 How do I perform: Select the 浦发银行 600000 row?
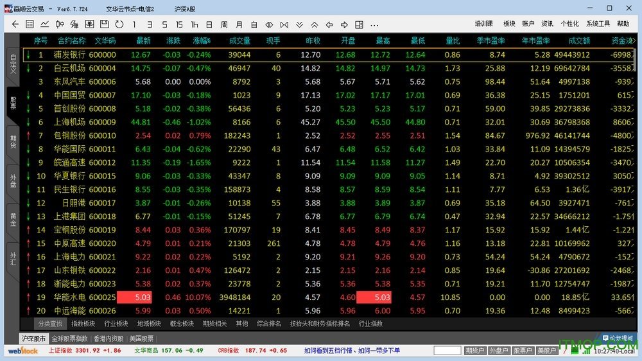(328, 55)
